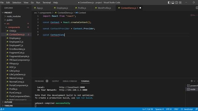Open Help menu
The image size is (198, 111).
point(55,2)
